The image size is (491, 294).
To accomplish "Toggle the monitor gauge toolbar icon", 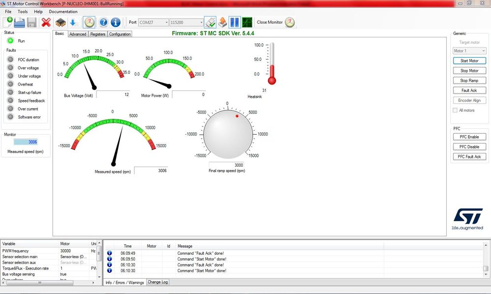I will click(89, 22).
